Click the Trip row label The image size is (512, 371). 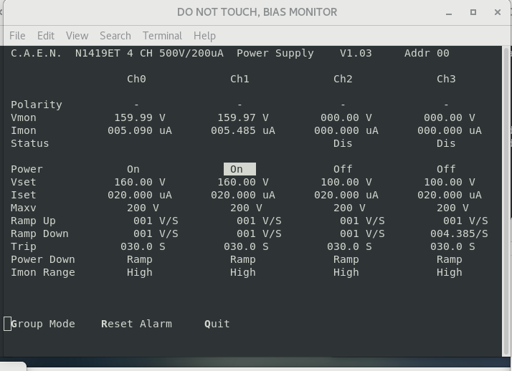pyautogui.click(x=24, y=247)
